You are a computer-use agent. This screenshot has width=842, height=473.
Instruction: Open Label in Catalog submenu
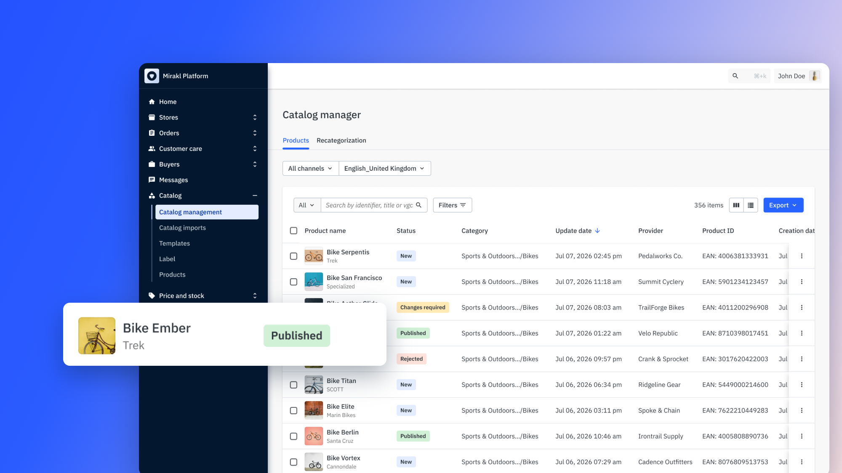[167, 259]
